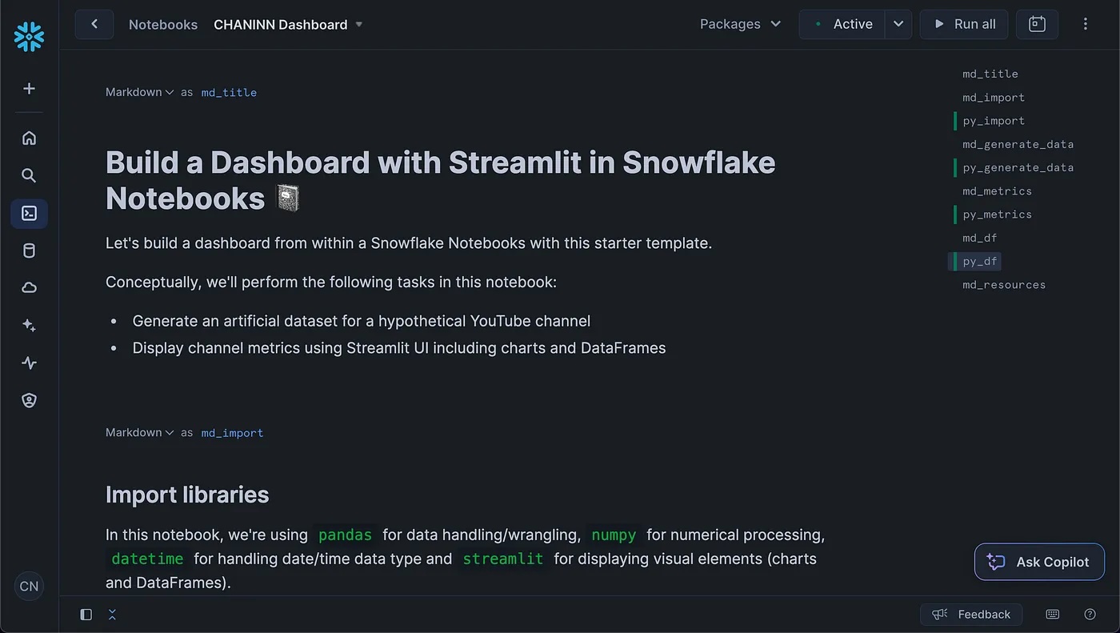This screenshot has width=1120, height=633.
Task: Select md_resources in the cell outline
Action: pos(1003,285)
